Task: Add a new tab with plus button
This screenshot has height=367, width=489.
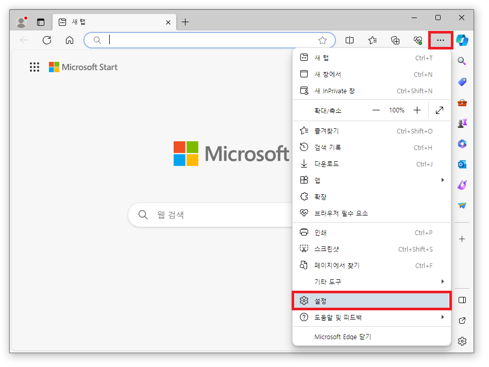Action: click(186, 22)
